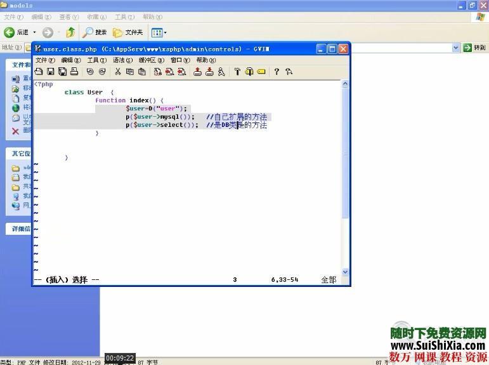Cut selection using the scissors icon

[118, 72]
